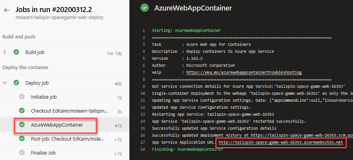Click log line number 17
The width and height of the screenshot is (353, 160).
(143, 143)
